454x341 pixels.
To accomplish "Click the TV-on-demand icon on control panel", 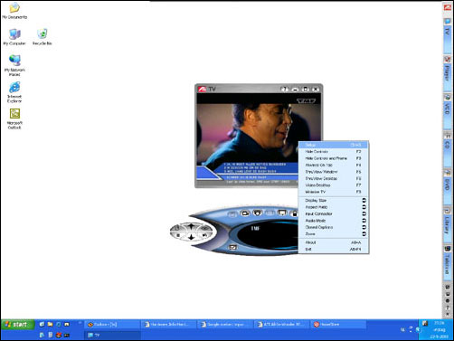I will (257, 213).
